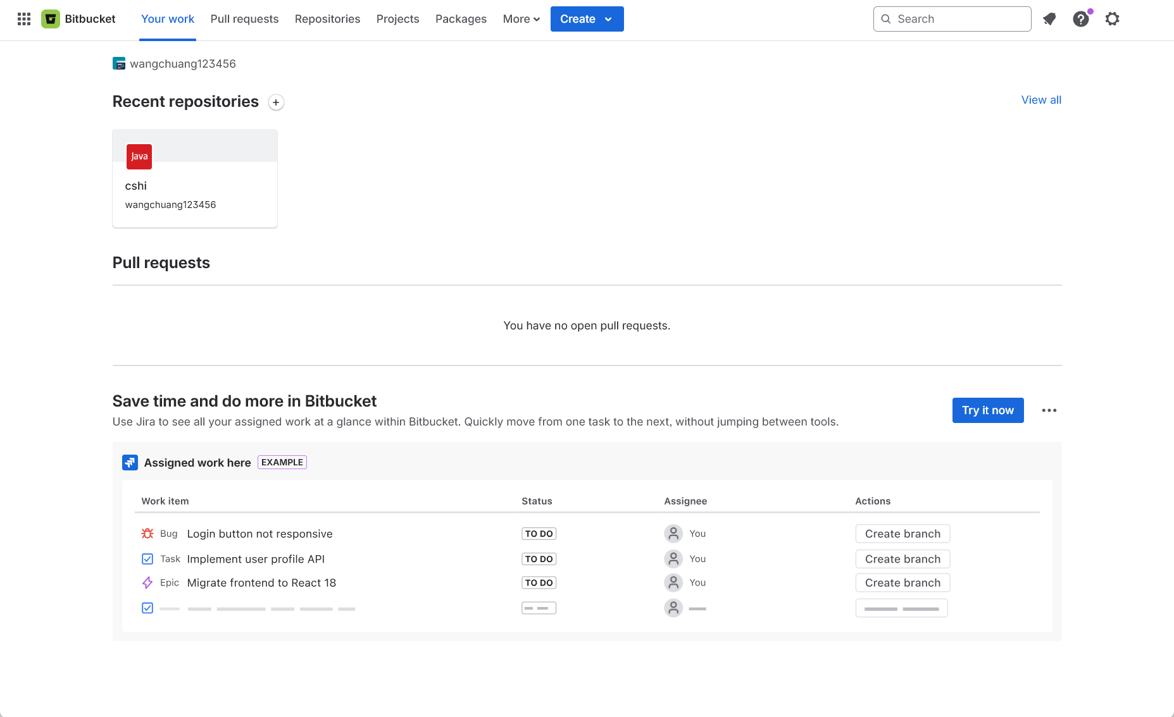The height and width of the screenshot is (717, 1174).
Task: Click the Actions column header
Action: (873, 501)
